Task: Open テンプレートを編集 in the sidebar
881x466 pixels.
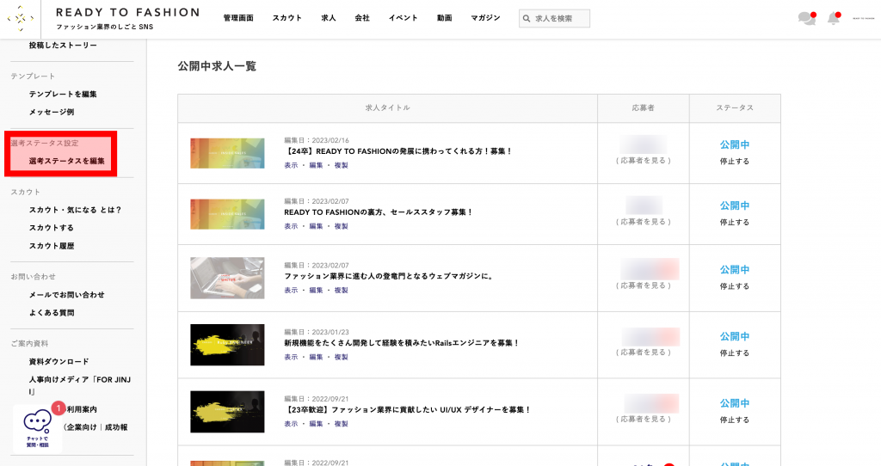Action: pyautogui.click(x=63, y=94)
